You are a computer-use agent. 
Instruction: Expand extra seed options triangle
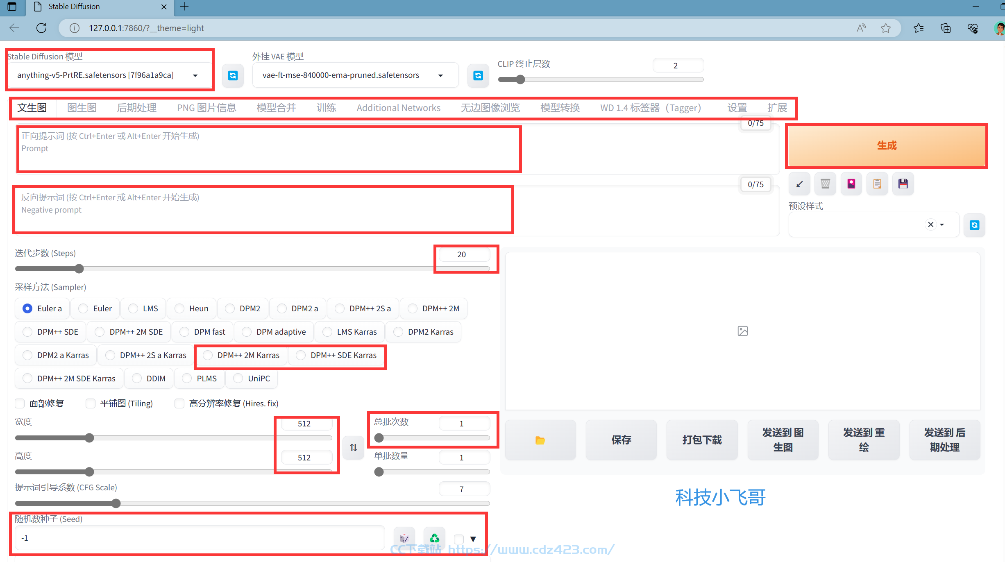(x=473, y=539)
